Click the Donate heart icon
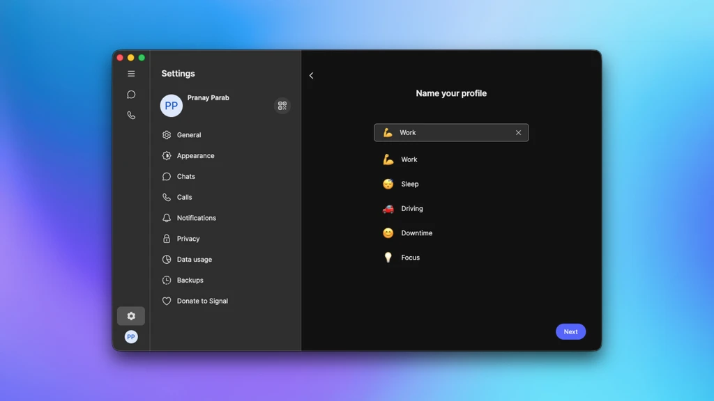Viewport: 714px width, 401px height. 167,301
